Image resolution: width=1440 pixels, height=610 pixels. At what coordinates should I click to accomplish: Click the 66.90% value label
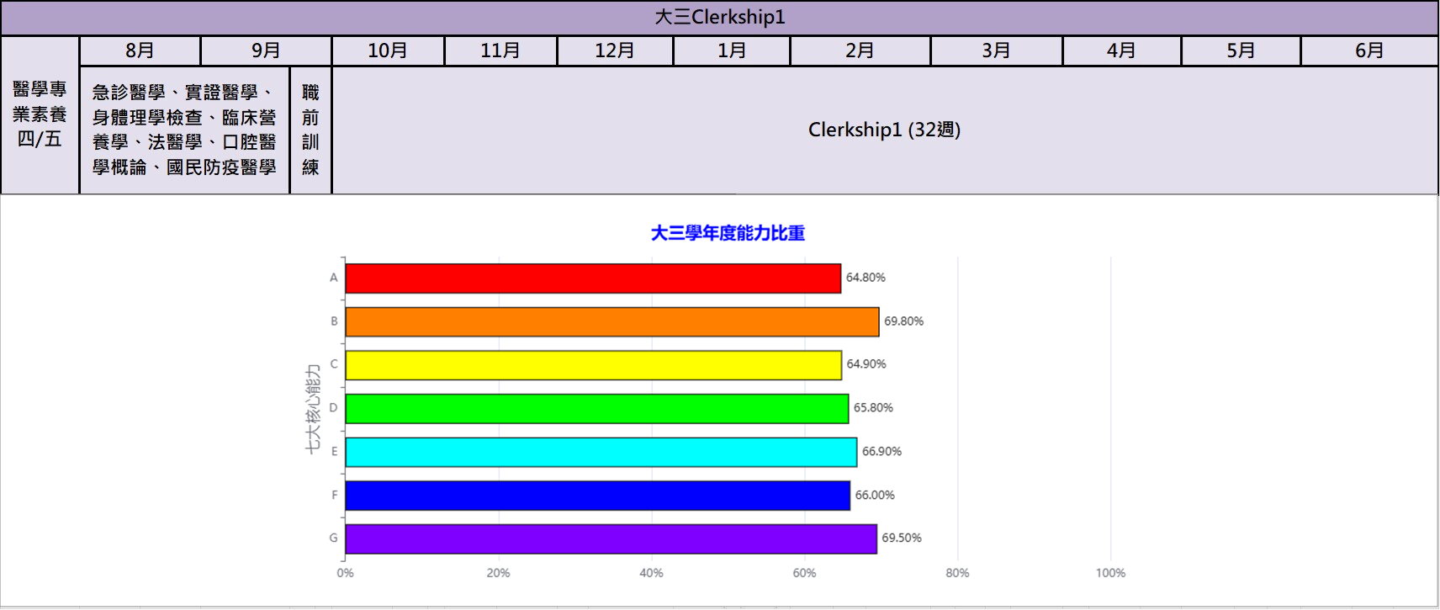(881, 452)
